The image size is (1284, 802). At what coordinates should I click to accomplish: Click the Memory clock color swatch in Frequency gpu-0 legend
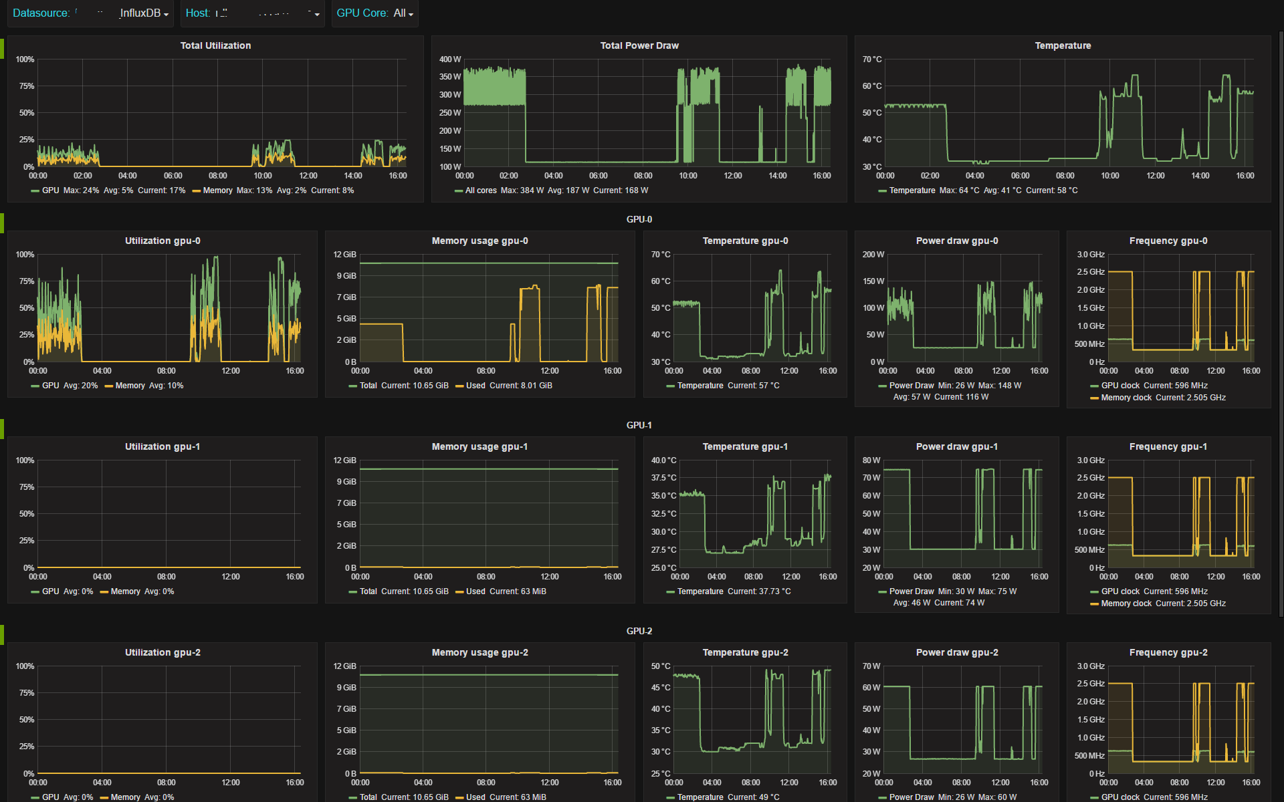1094,398
